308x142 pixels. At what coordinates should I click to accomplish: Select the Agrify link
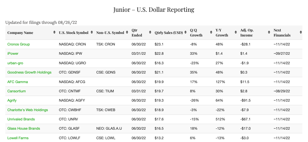tap(12, 100)
